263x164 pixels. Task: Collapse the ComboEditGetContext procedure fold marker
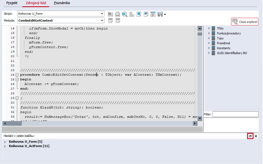click(x=17, y=75)
